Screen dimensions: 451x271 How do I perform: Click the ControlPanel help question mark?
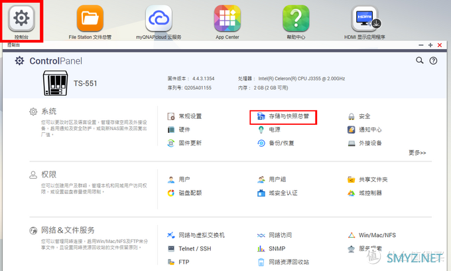coord(433,60)
